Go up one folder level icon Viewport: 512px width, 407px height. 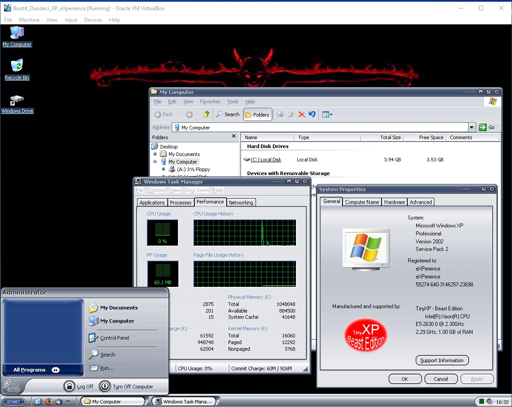206,114
